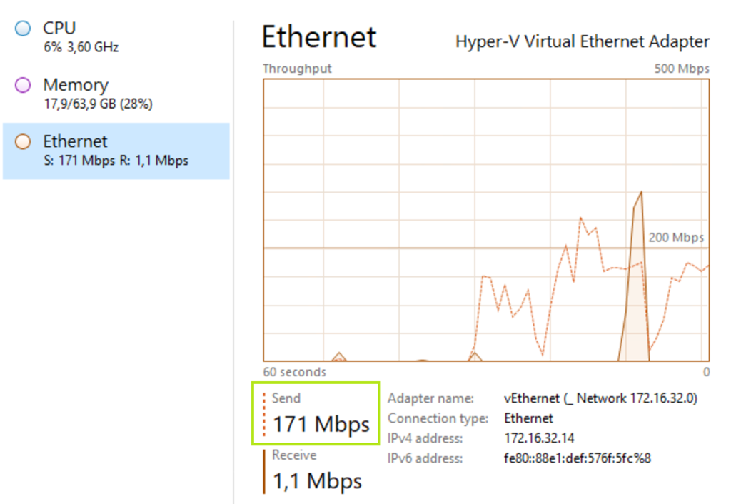Click the solid Receive legend line
Viewport: 731px width, 504px height.
point(263,471)
